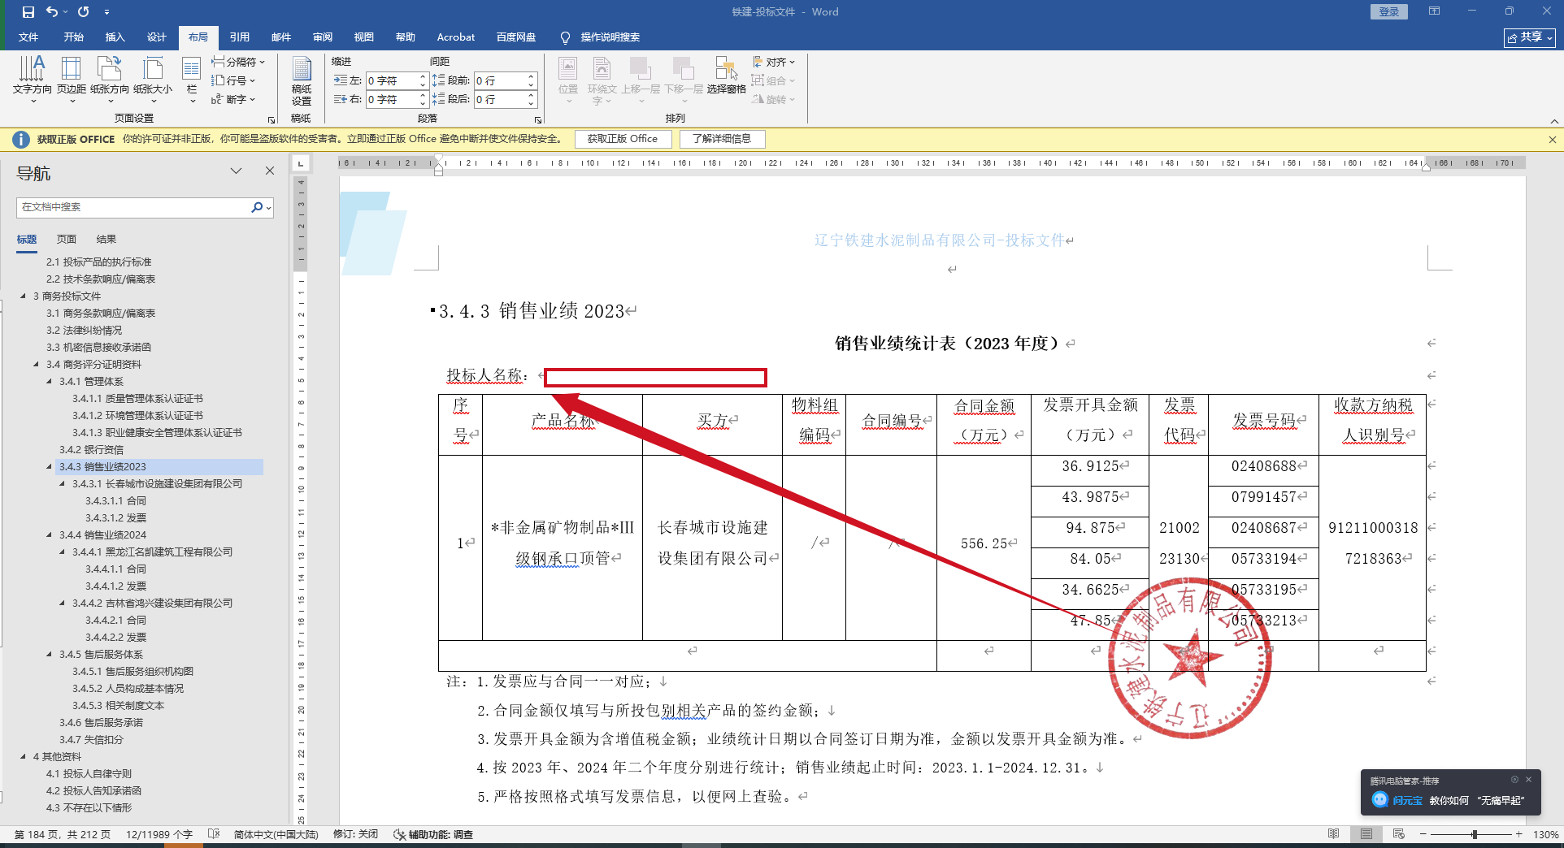1564x848 pixels.
Task: Click the navigation search box
Action: (x=134, y=207)
